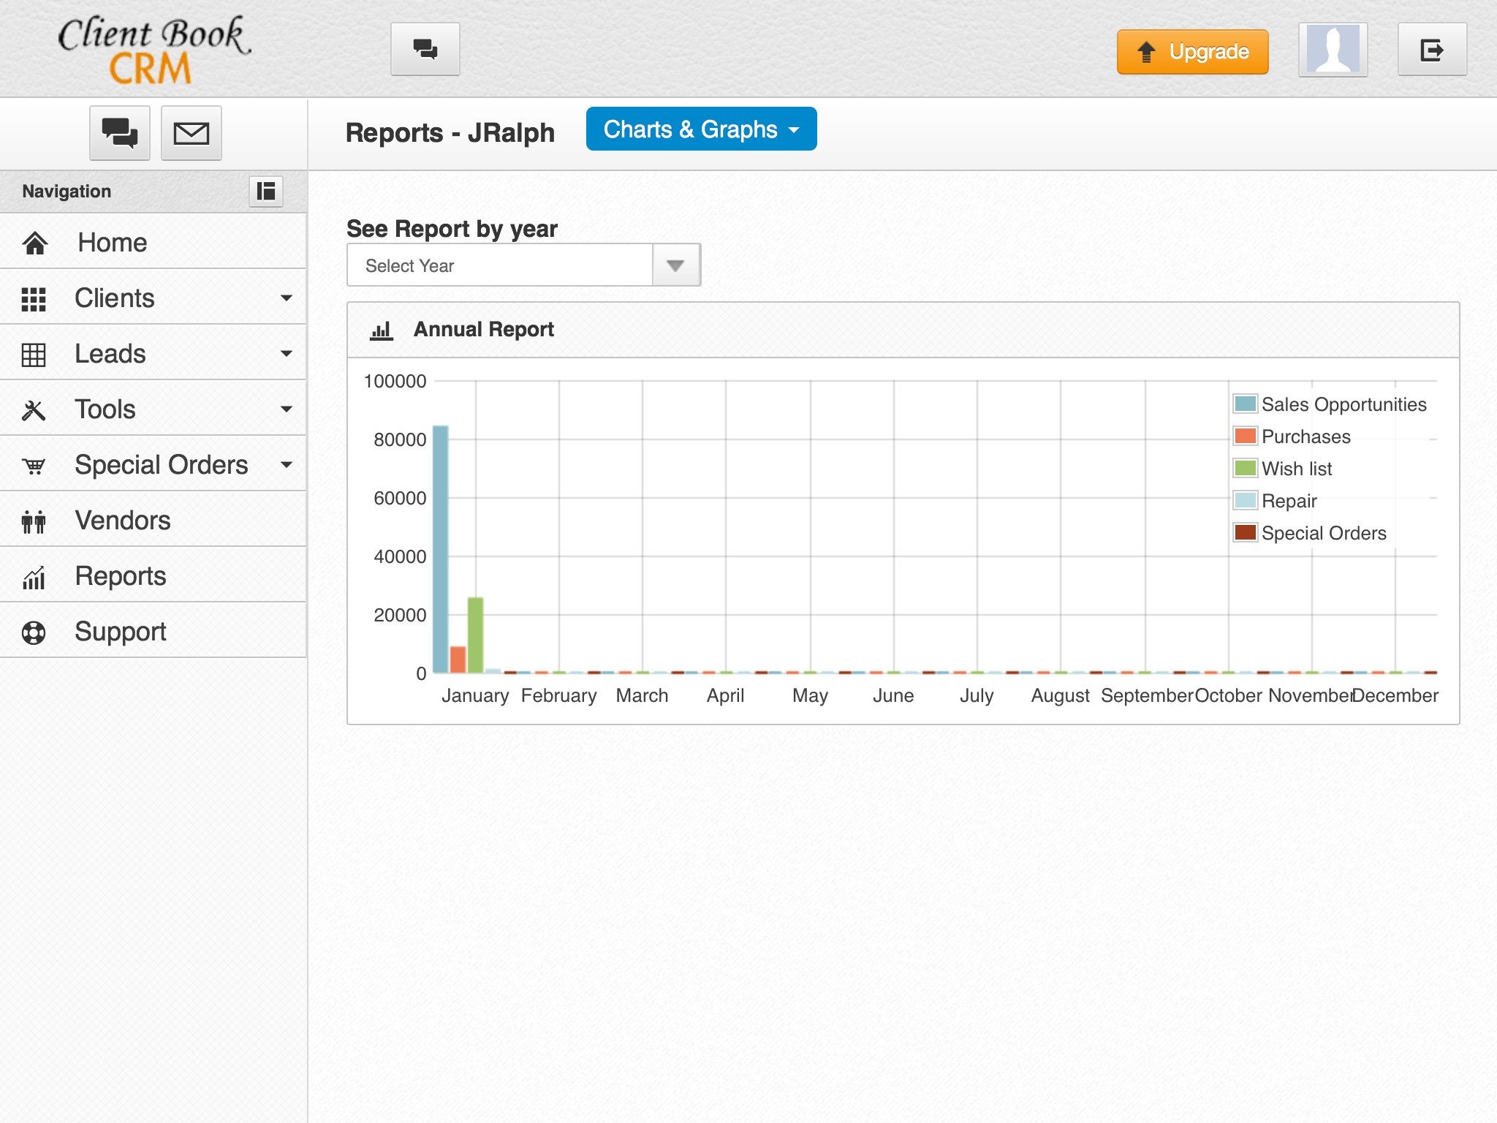The width and height of the screenshot is (1497, 1123).
Task: Open the sidebar messages chat icon
Action: [x=120, y=133]
